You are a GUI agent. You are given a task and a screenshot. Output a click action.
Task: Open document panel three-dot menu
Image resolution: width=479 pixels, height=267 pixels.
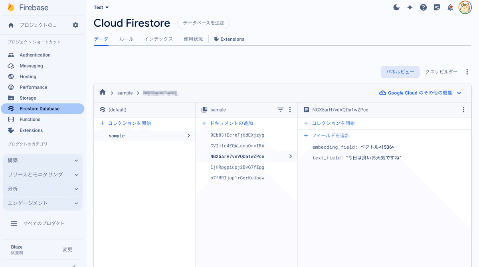point(463,110)
